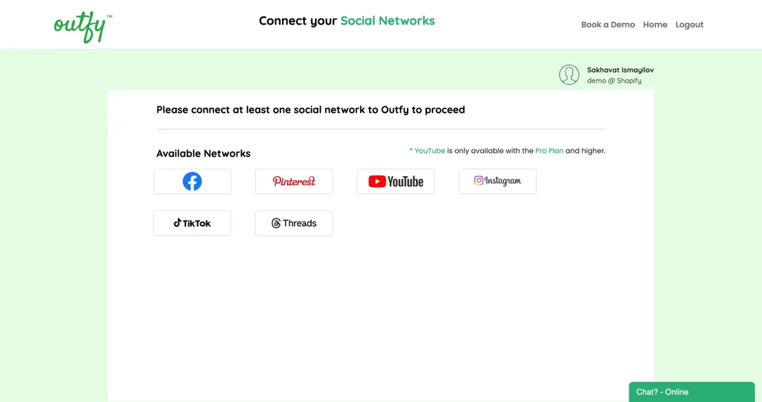This screenshot has height=402, width=762.
Task: Click the Outfy logo
Action: (83, 27)
